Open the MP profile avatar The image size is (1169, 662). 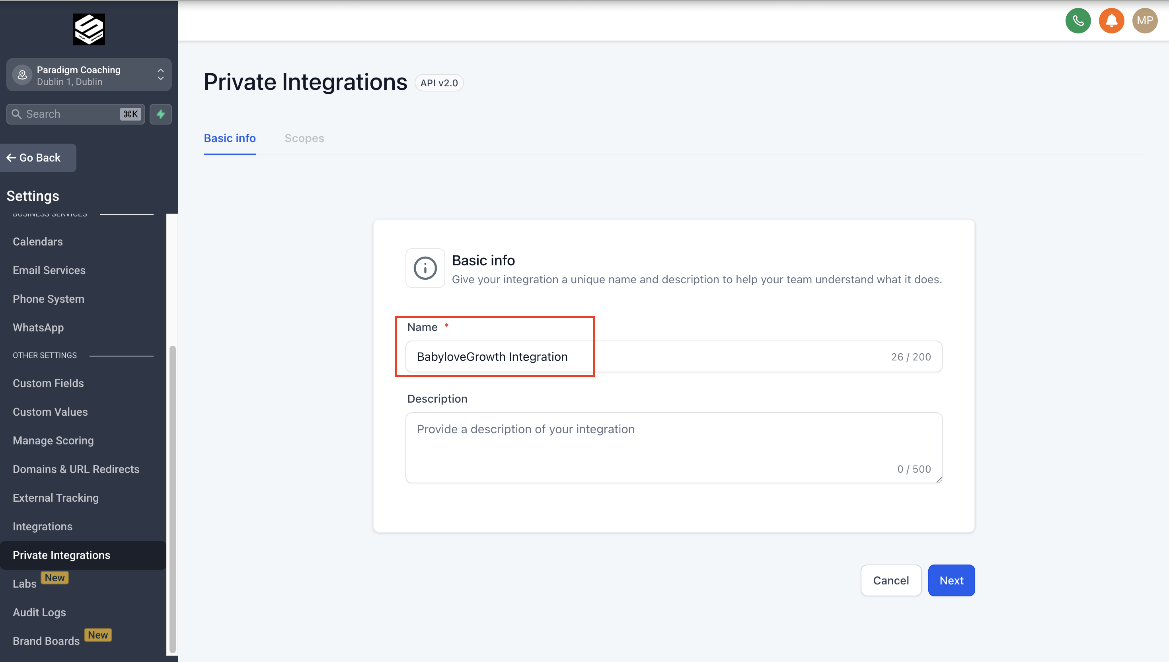coord(1144,20)
